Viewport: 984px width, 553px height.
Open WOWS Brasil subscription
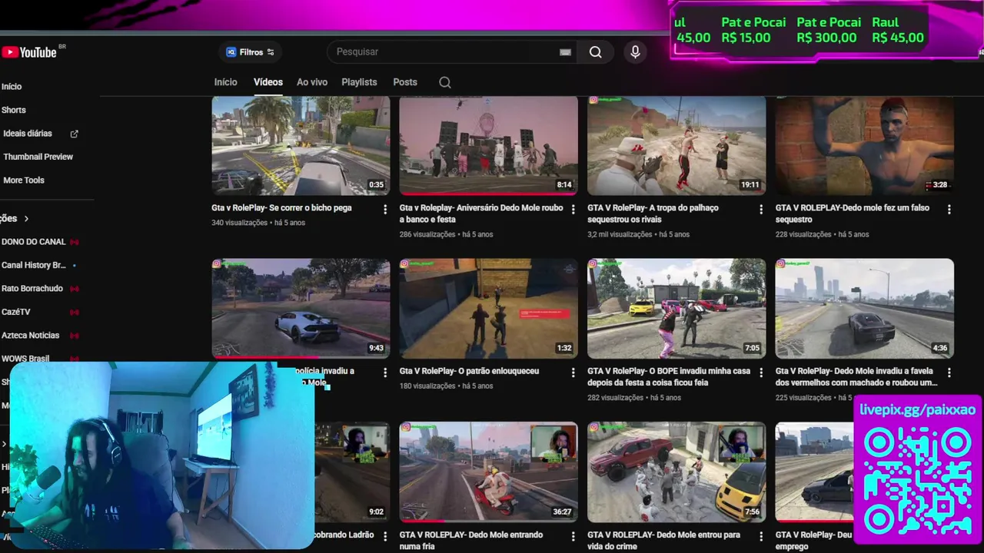tap(25, 359)
